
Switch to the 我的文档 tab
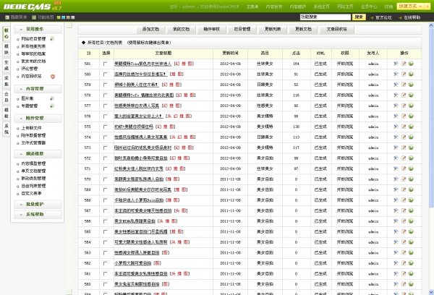pyautogui.click(x=182, y=29)
